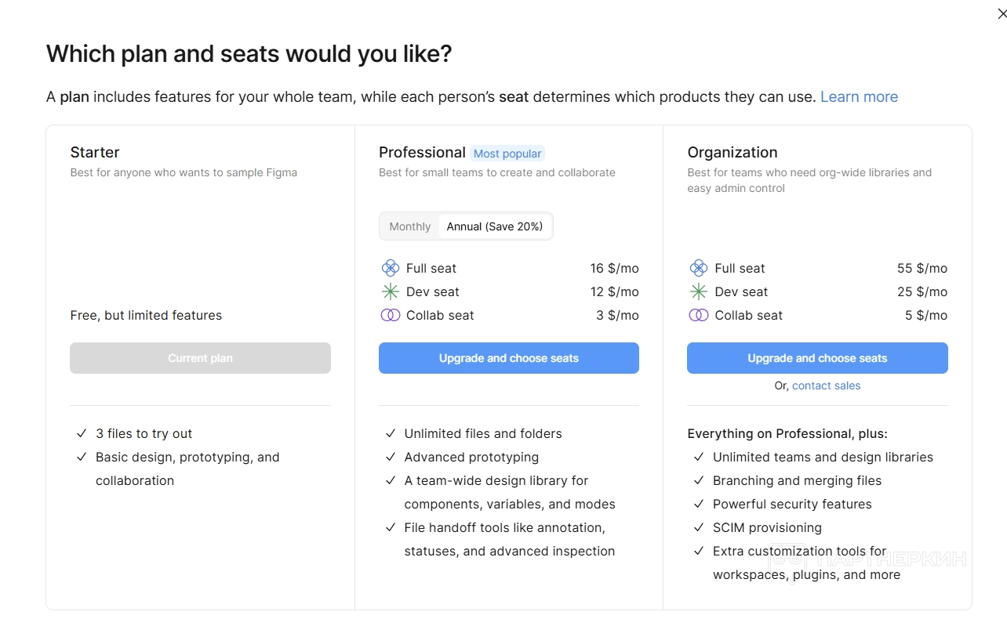Click the Professional Full seat icon

390,268
